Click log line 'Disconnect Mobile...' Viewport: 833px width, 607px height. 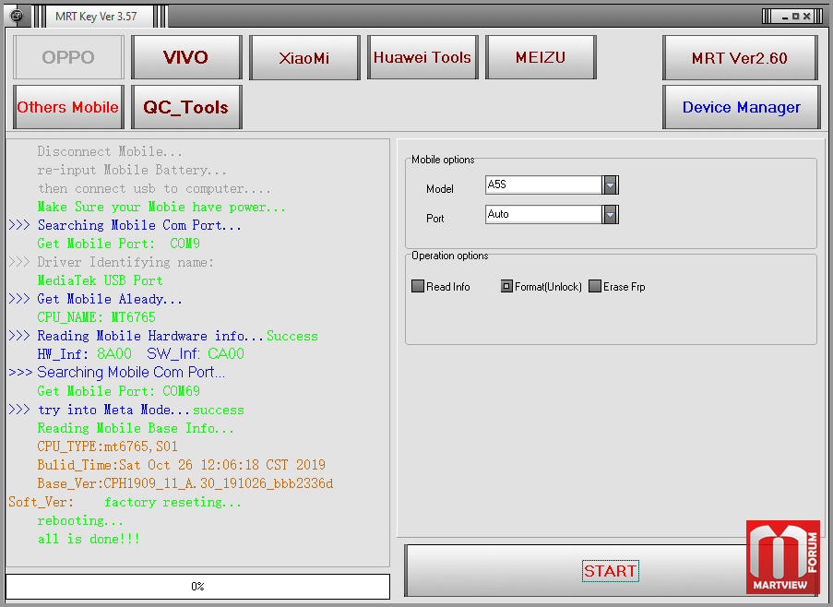(x=110, y=151)
